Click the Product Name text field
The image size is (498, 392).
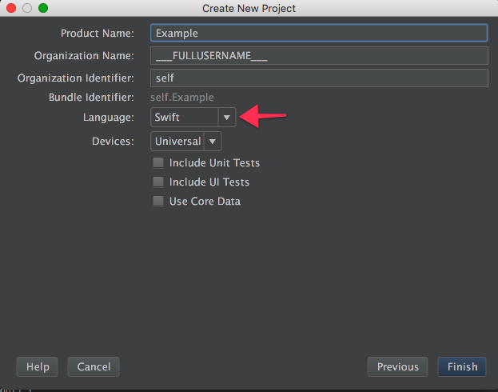319,34
